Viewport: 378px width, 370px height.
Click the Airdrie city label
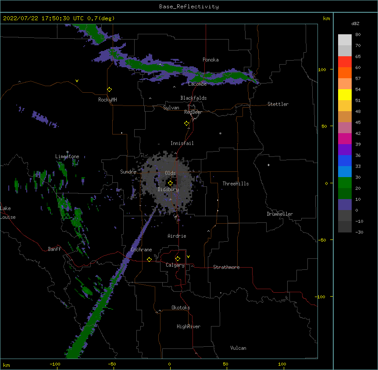(x=177, y=236)
